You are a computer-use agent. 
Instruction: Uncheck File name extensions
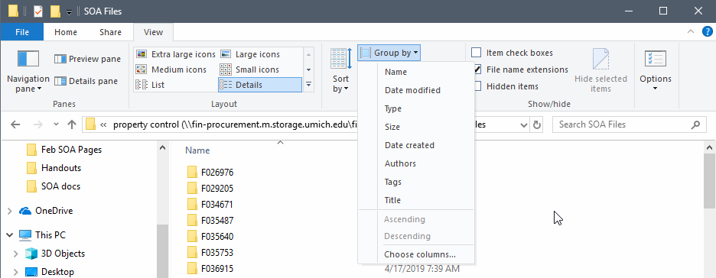[x=519, y=69]
